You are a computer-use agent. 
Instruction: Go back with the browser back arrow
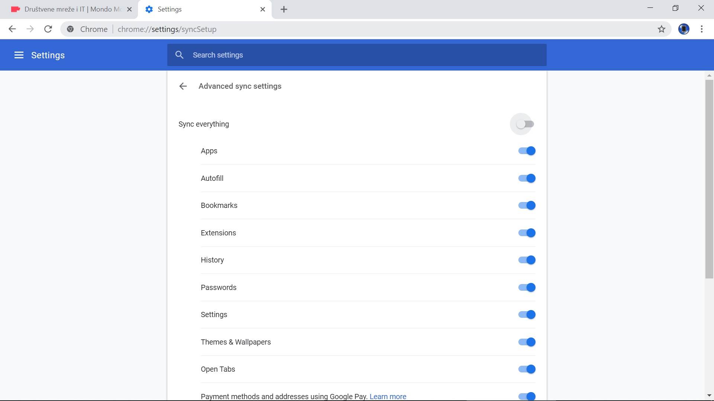pos(12,29)
